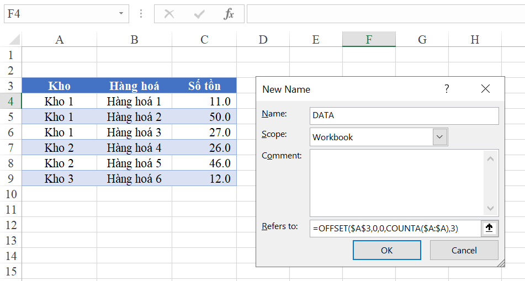Screen dimensions: 525x281
Task: Click the cell with value 11.0
Action: (x=204, y=101)
